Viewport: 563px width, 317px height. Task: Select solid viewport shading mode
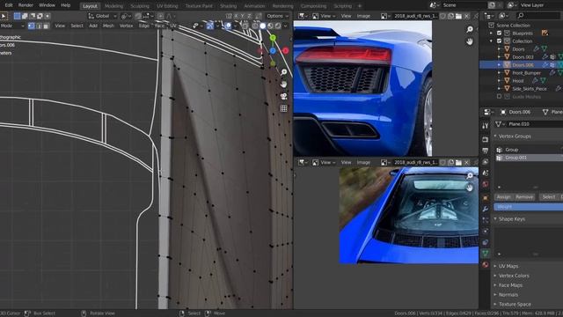click(263, 26)
